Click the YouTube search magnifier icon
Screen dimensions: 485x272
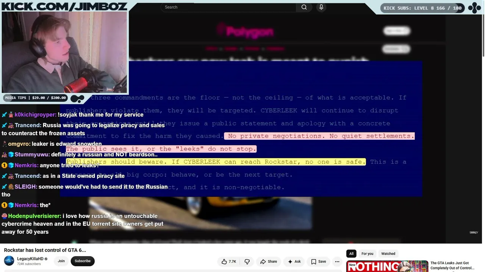[304, 7]
